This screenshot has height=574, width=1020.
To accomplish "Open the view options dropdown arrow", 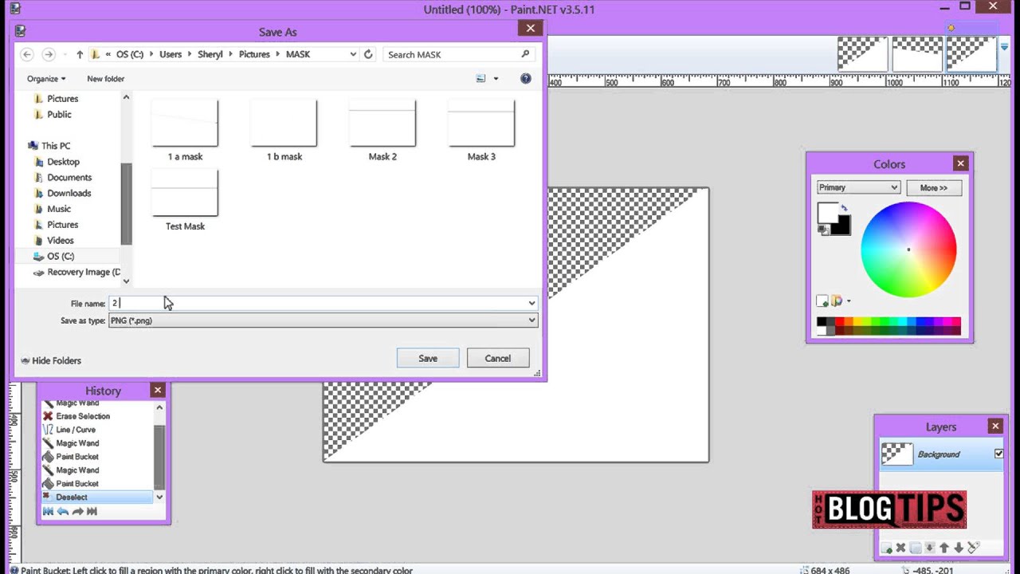I will (x=496, y=78).
